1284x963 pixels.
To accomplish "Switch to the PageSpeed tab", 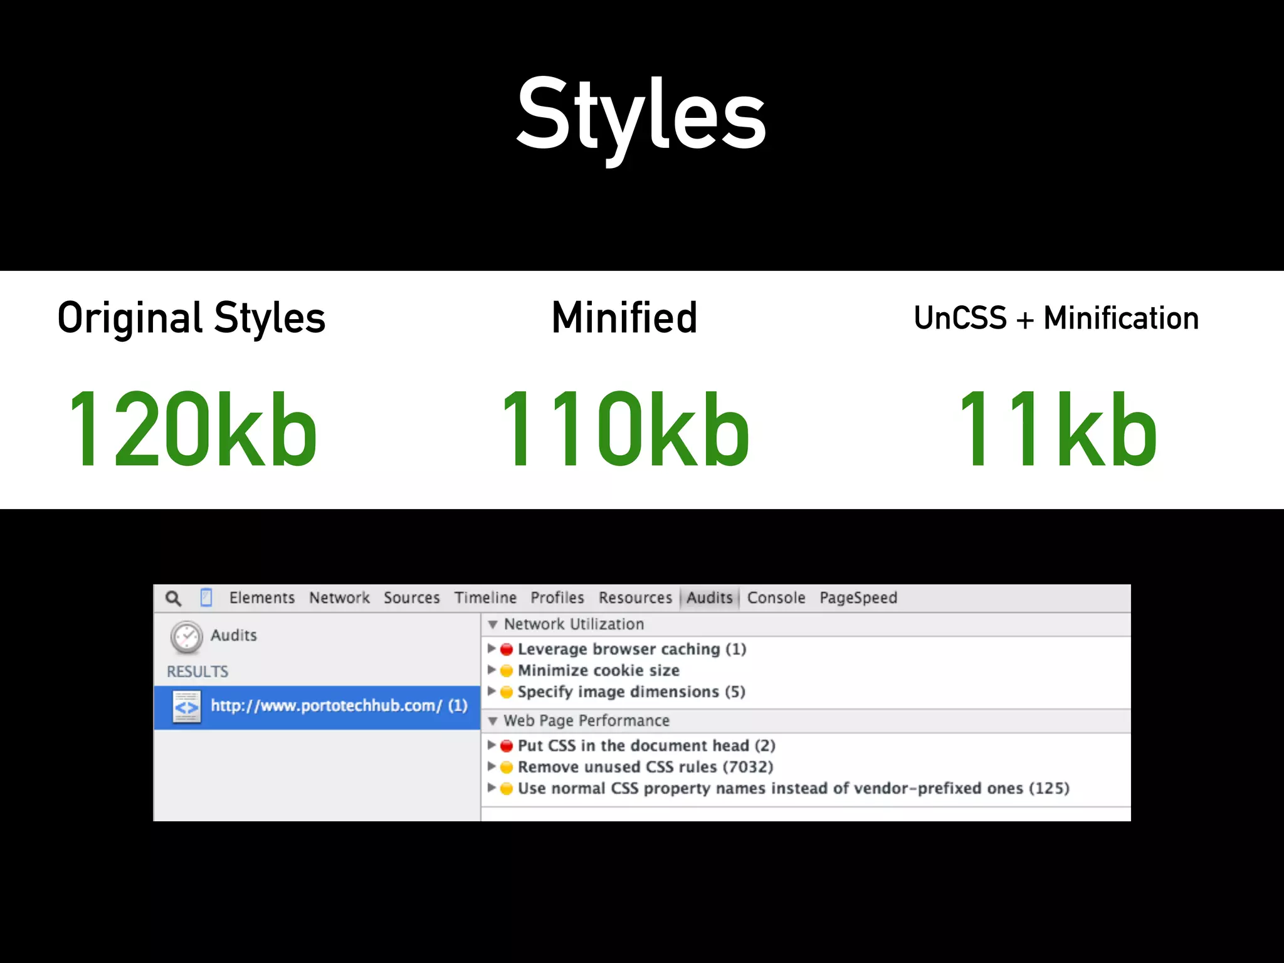I will [858, 597].
